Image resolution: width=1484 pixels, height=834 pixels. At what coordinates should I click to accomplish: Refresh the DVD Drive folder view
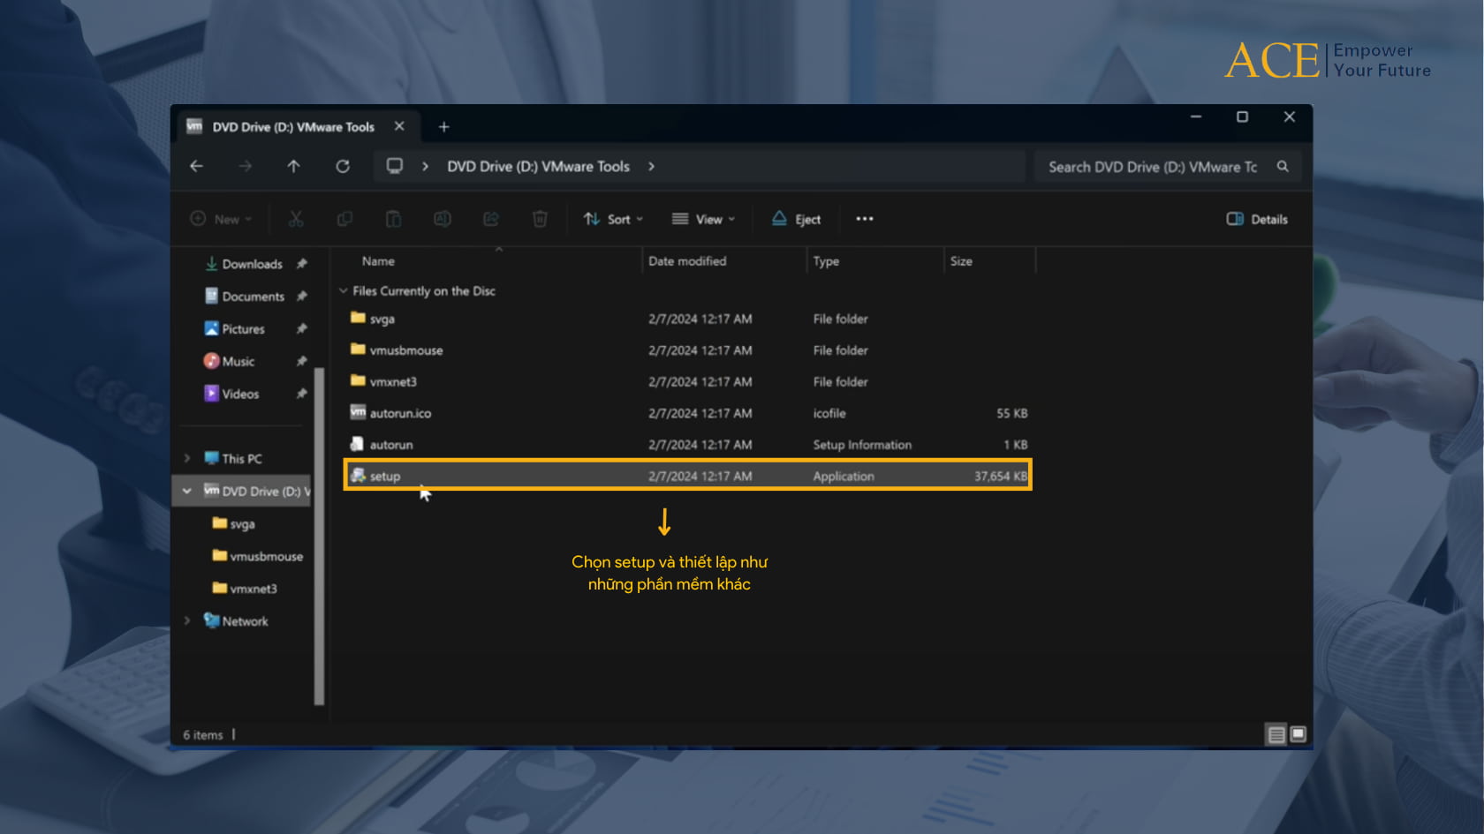click(343, 166)
